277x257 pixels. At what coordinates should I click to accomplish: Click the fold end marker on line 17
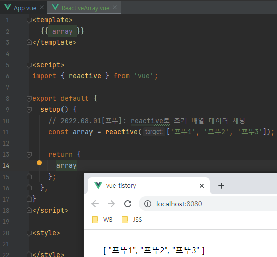29,199
